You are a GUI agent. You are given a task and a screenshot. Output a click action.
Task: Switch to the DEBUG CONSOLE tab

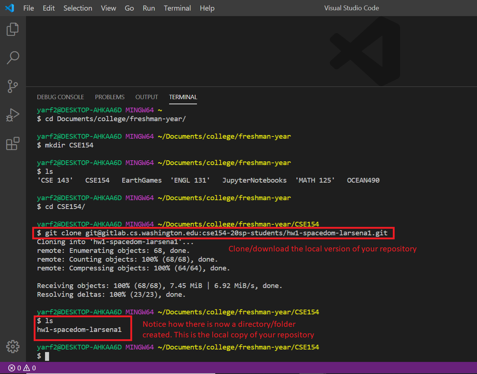pyautogui.click(x=60, y=97)
